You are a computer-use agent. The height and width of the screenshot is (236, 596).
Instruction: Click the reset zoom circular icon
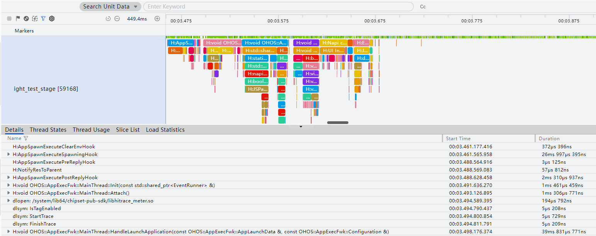point(108,19)
